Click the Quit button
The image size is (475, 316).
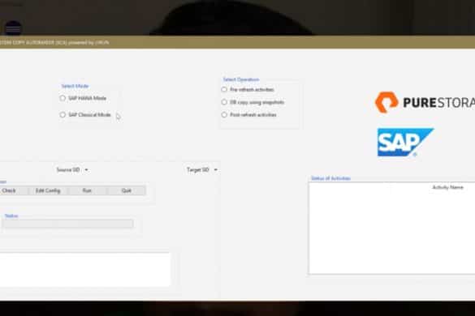click(x=127, y=190)
